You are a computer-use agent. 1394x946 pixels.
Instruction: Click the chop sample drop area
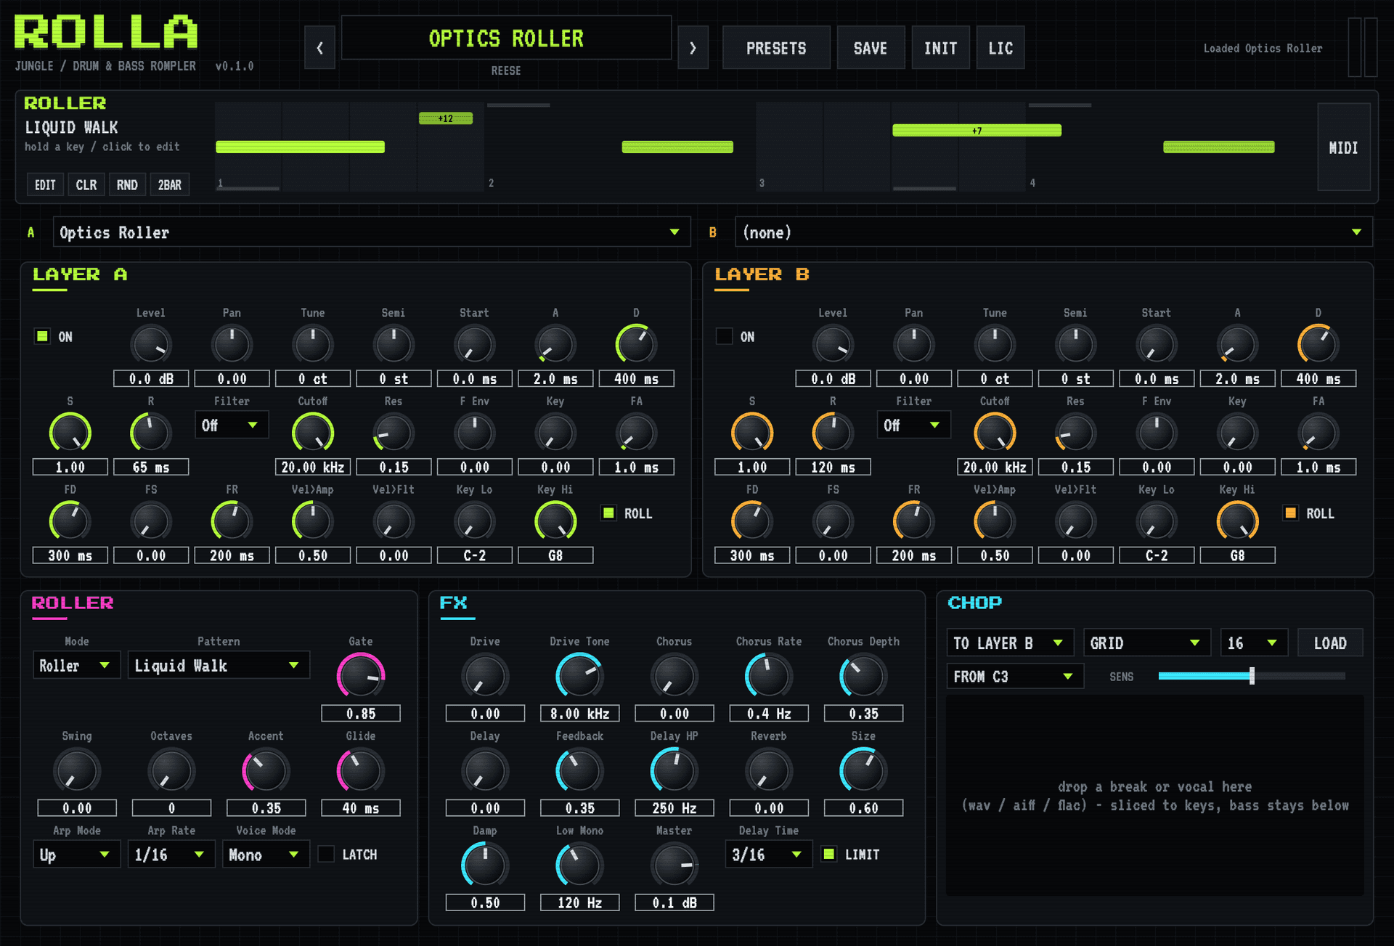[1155, 796]
